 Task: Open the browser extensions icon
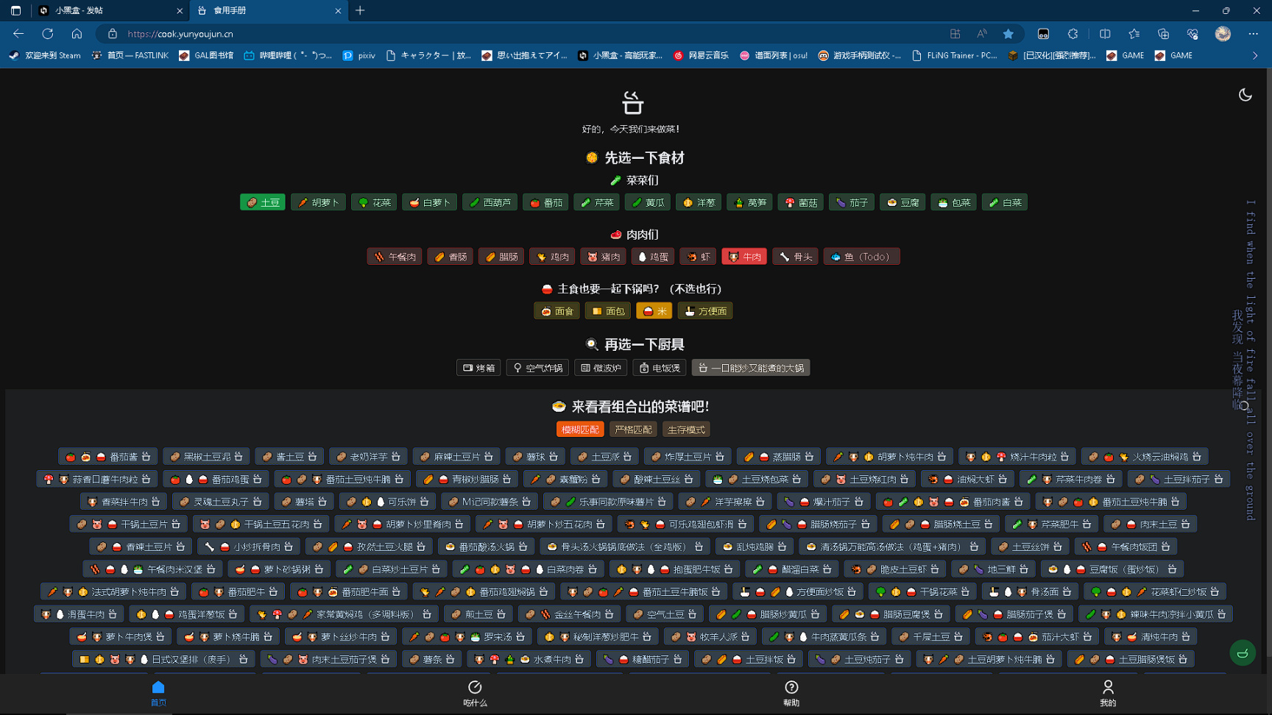(x=1073, y=34)
